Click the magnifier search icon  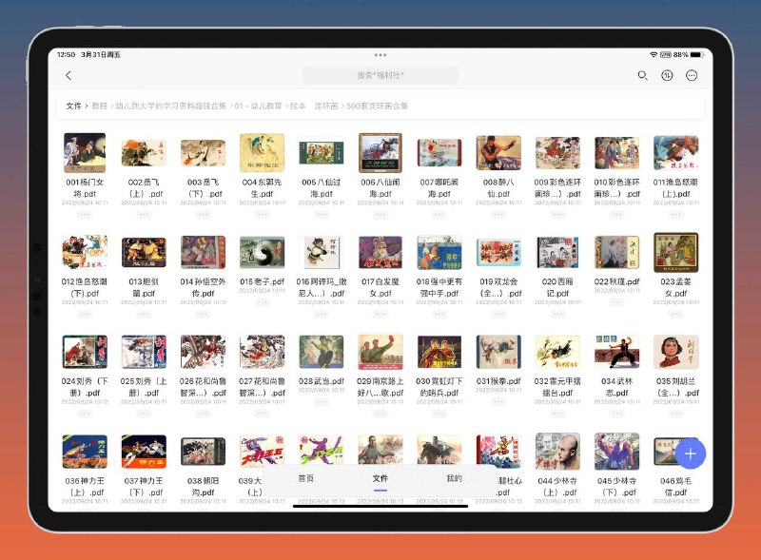pyautogui.click(x=643, y=75)
